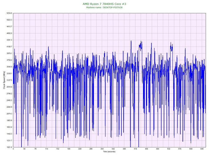Click the x-axis tick label 646
The image size is (209, 157).
coord(202,149)
